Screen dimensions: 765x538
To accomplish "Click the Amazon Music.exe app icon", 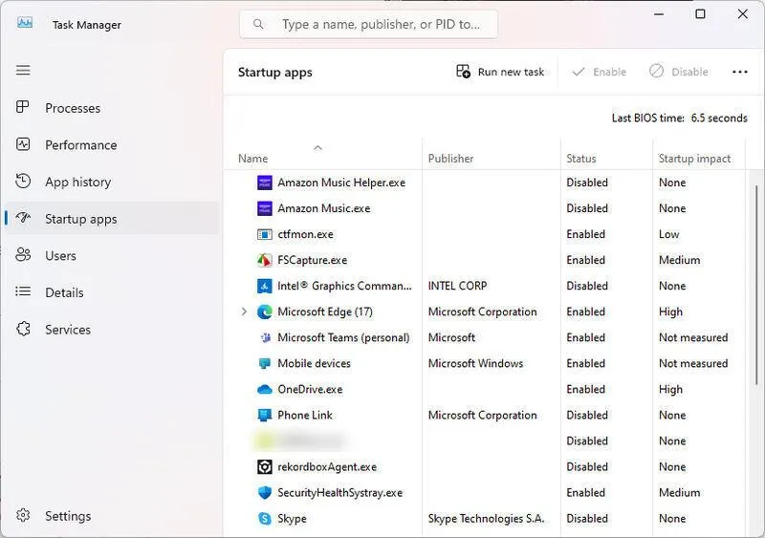I will click(265, 208).
